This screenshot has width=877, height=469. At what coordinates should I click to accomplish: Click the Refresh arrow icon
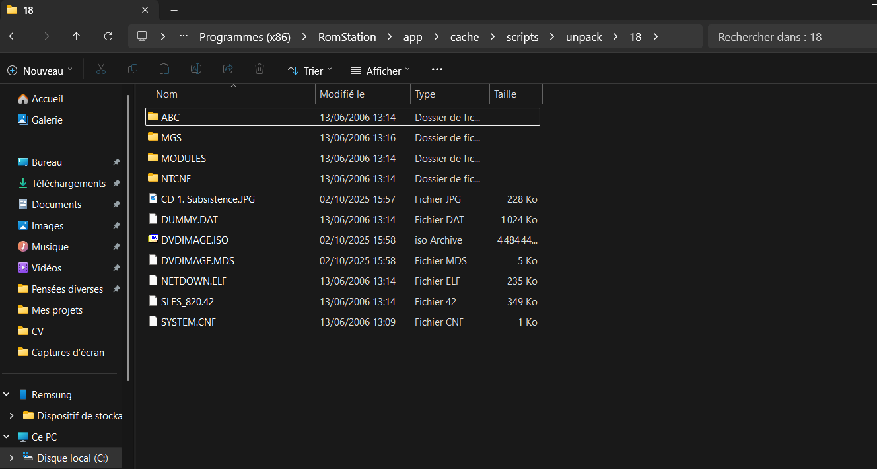point(108,37)
